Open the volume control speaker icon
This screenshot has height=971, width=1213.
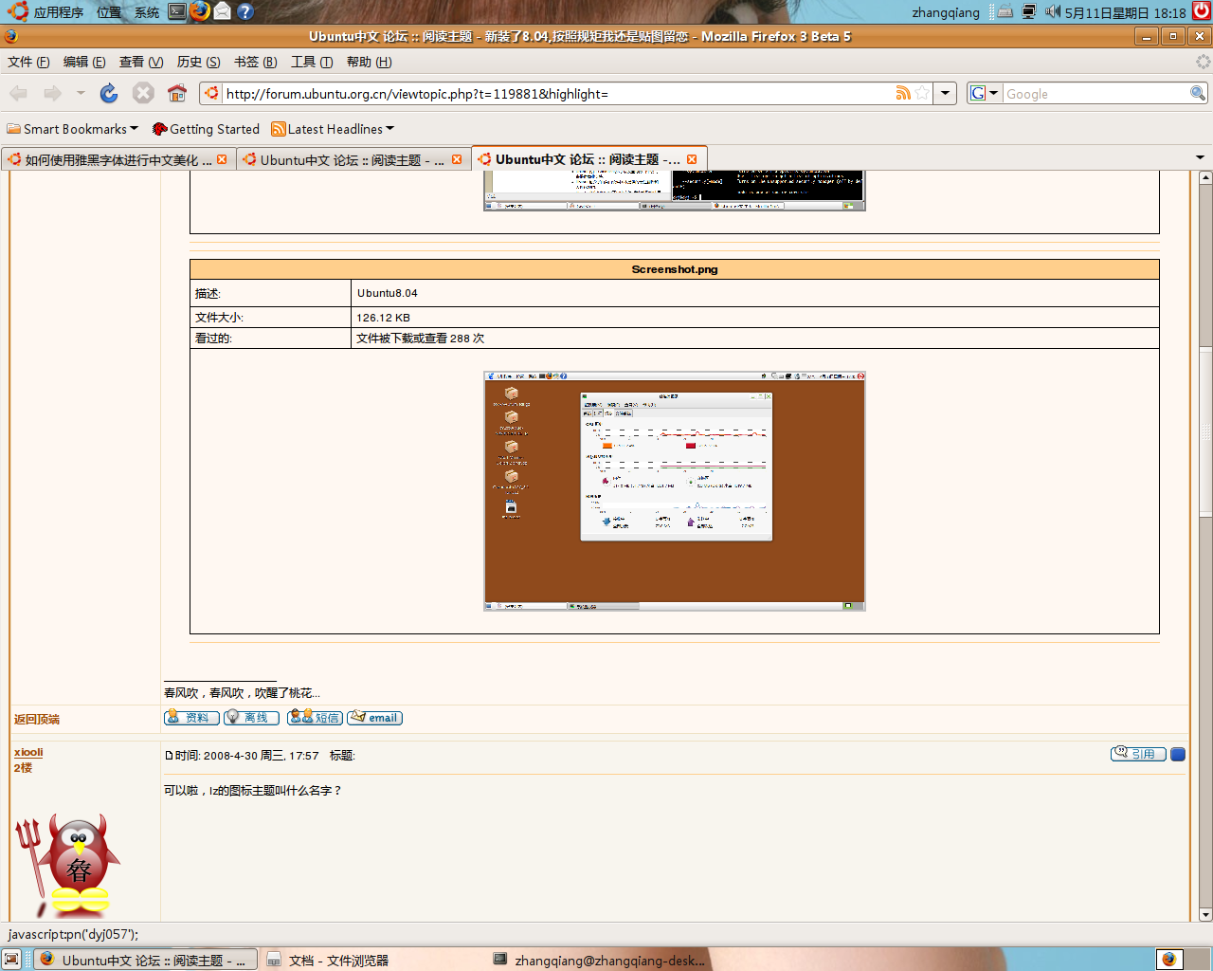click(x=1053, y=11)
